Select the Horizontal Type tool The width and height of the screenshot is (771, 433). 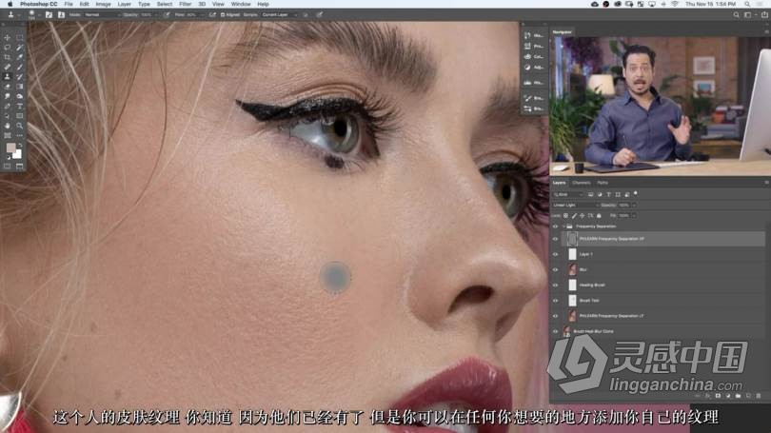(x=20, y=107)
